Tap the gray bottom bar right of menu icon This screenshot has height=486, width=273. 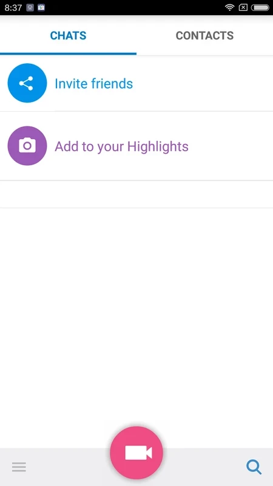[x=69, y=467]
